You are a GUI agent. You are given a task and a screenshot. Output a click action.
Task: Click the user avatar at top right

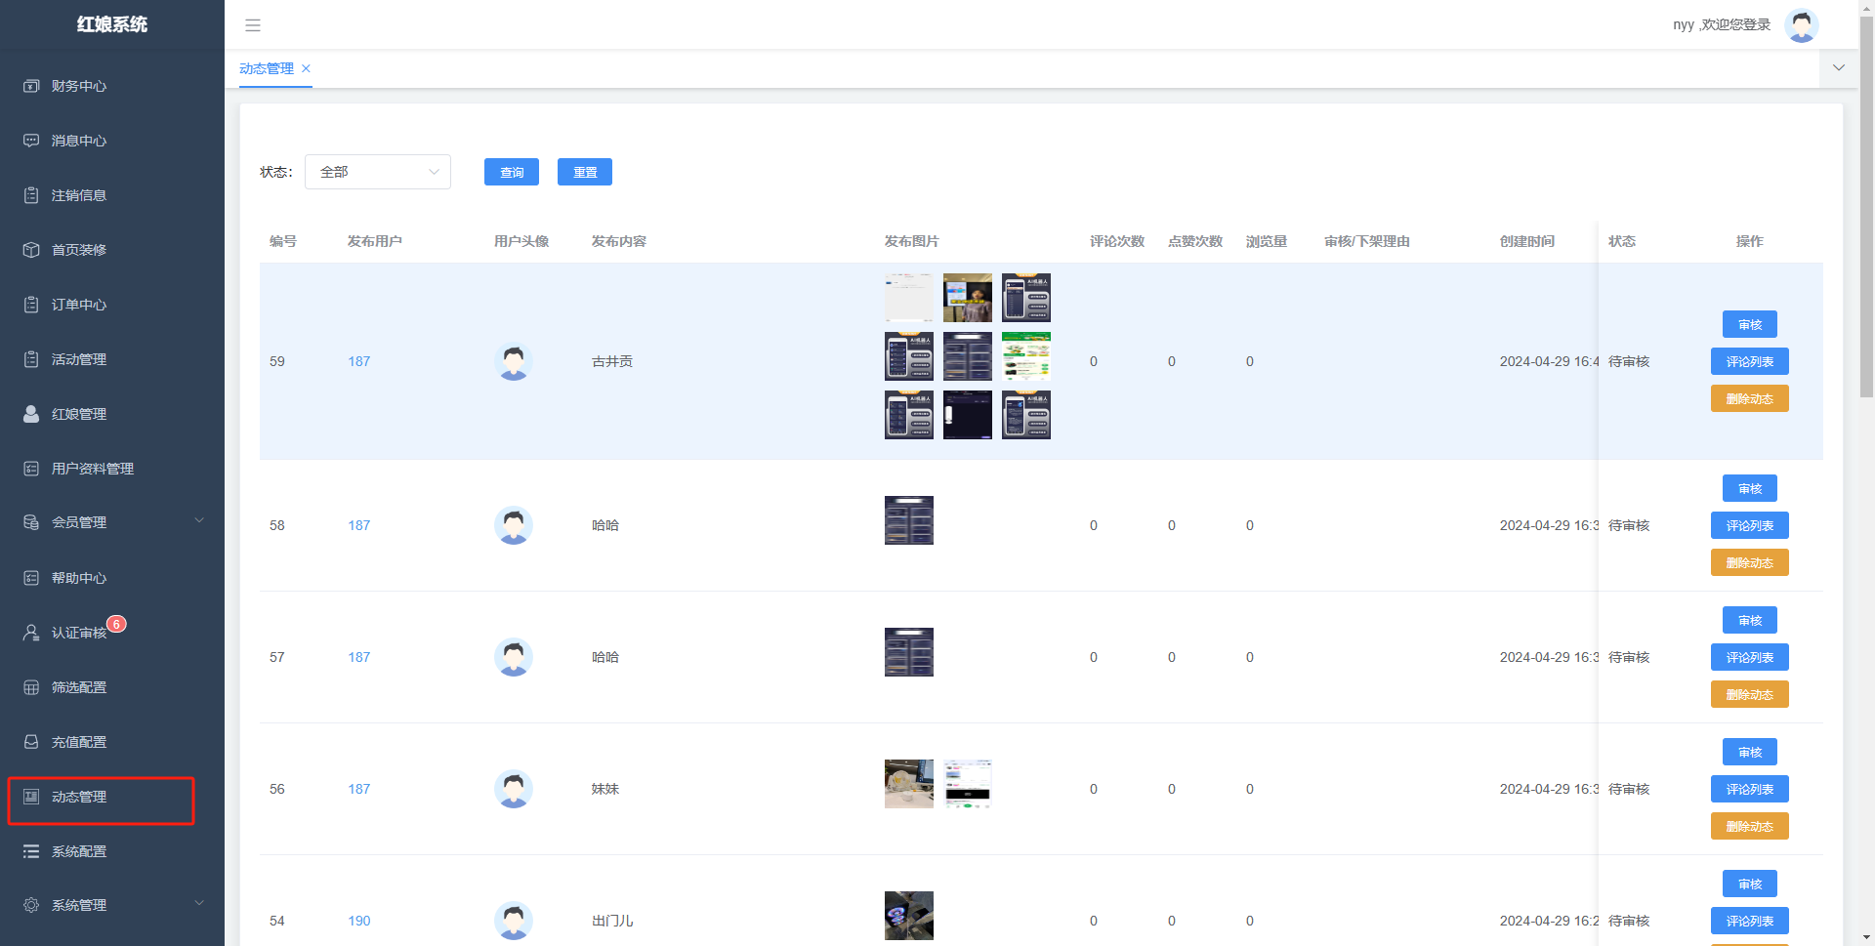click(1800, 25)
